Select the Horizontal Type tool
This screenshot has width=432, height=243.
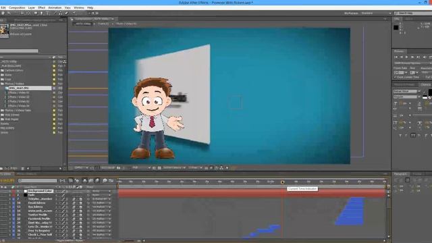tap(48, 13)
